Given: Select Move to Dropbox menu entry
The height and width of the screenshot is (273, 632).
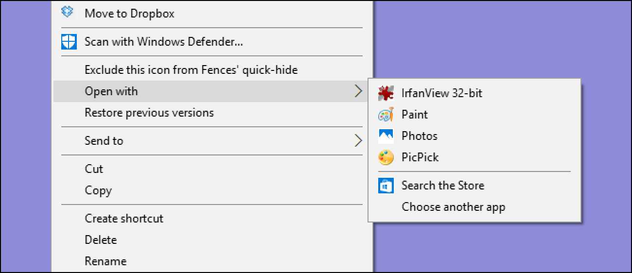Looking at the screenshot, I should pos(129,14).
